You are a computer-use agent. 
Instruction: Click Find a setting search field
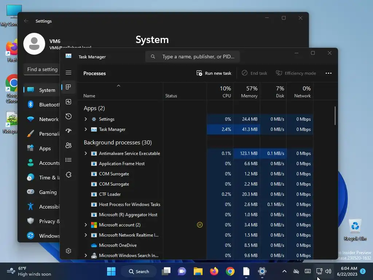[42, 69]
